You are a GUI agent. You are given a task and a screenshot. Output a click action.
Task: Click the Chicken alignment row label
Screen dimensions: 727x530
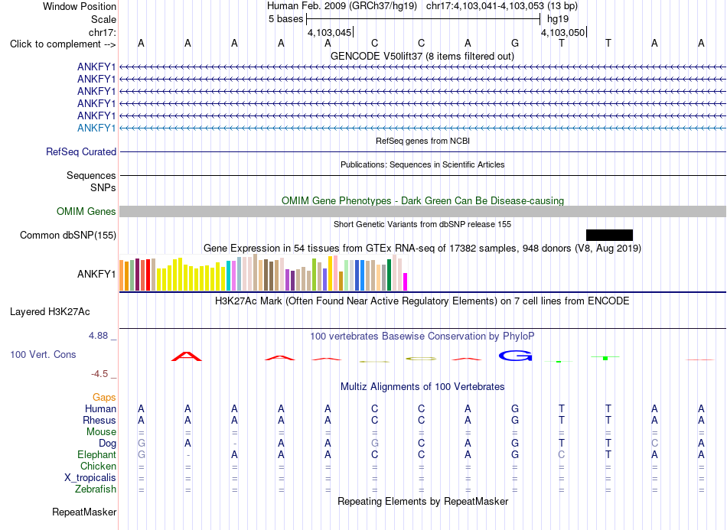pos(98,466)
